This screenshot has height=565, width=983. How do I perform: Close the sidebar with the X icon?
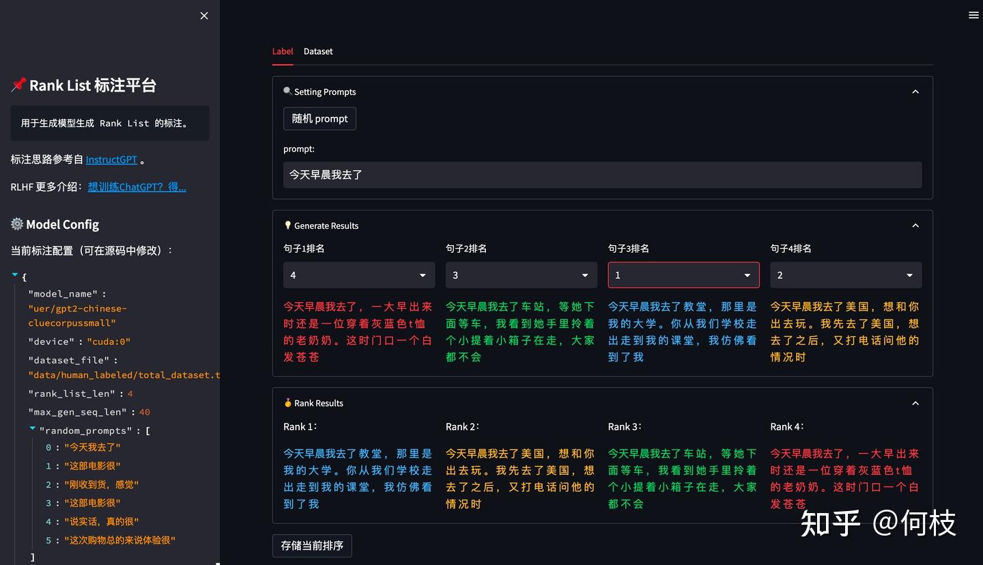pos(204,16)
